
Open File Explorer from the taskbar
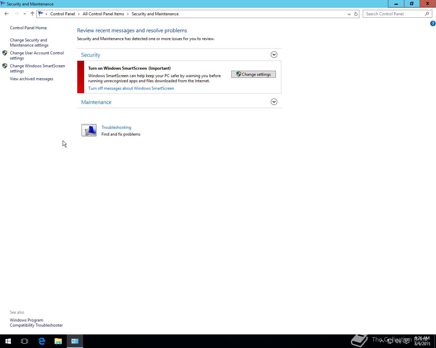58,341
